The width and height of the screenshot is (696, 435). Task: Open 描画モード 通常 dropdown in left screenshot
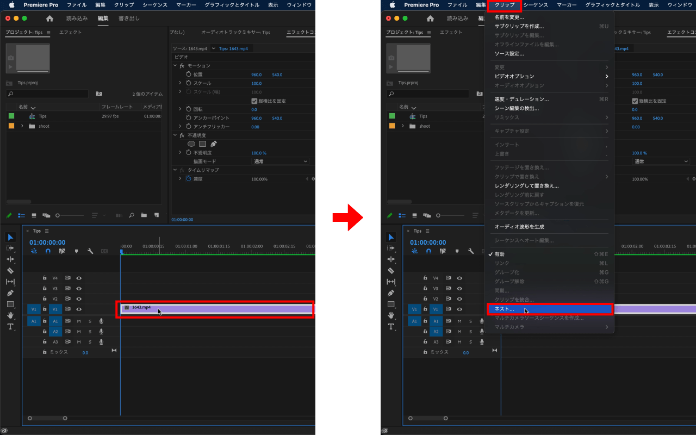point(280,161)
